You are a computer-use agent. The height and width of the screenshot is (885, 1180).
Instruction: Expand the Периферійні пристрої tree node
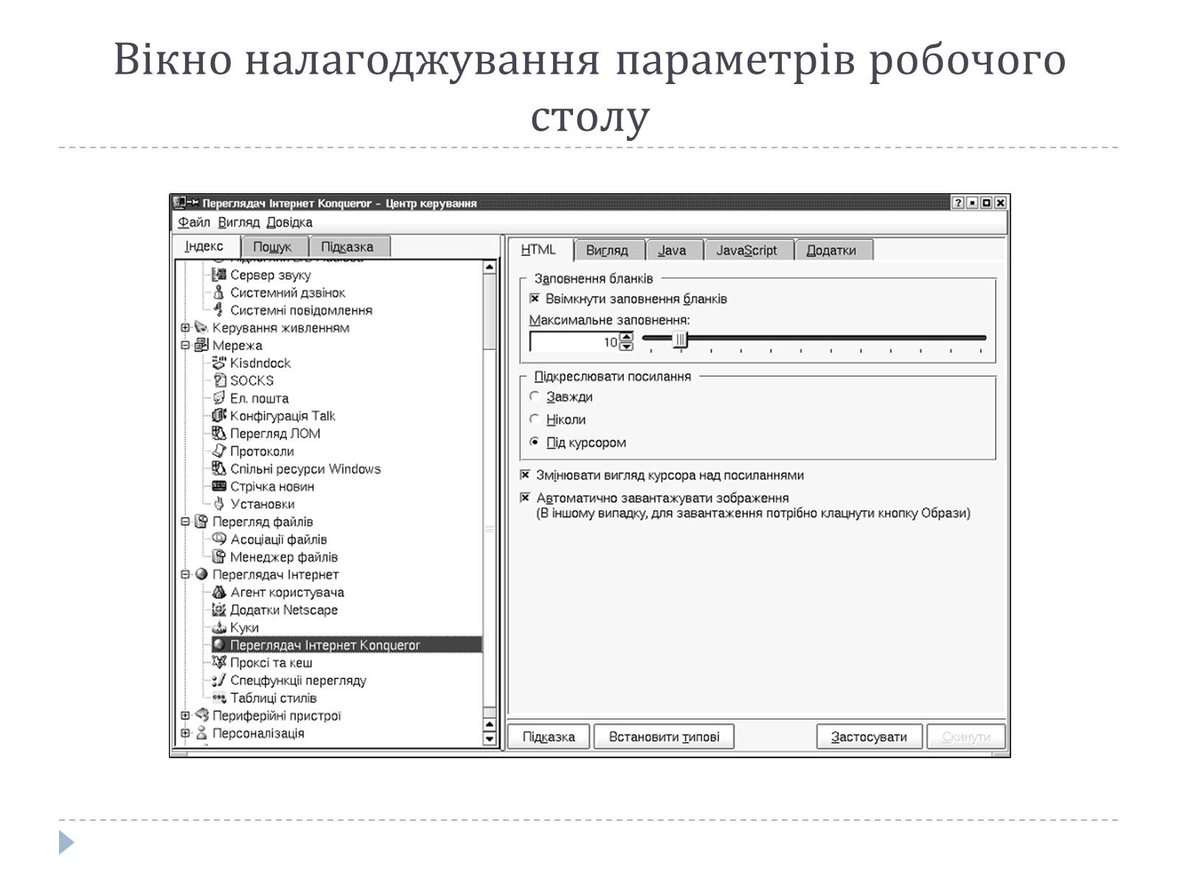(185, 715)
